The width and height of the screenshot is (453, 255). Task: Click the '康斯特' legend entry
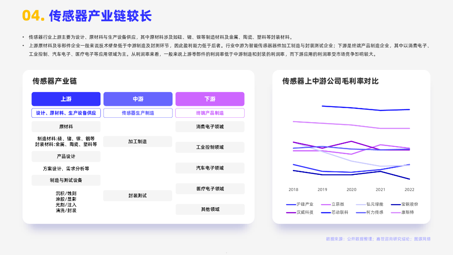tap(403, 212)
